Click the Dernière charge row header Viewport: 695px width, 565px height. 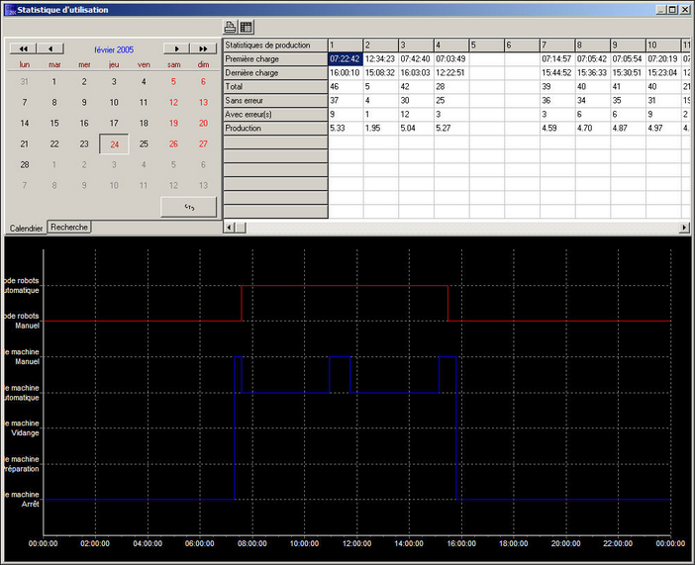click(x=275, y=72)
